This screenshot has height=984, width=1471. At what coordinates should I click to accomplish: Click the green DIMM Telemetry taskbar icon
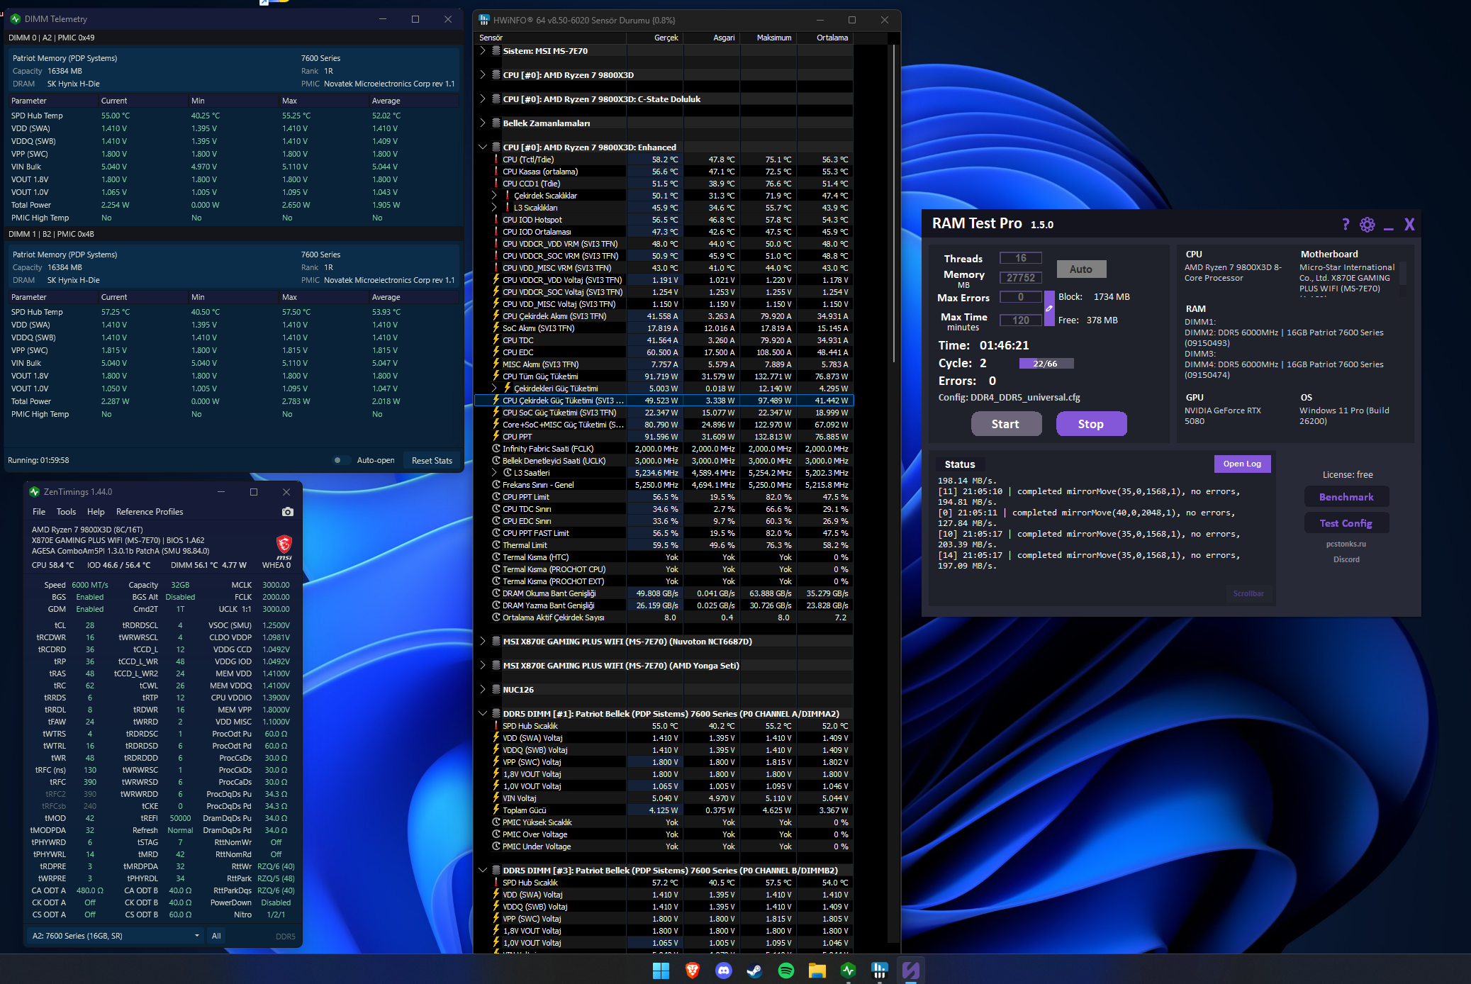point(849,971)
